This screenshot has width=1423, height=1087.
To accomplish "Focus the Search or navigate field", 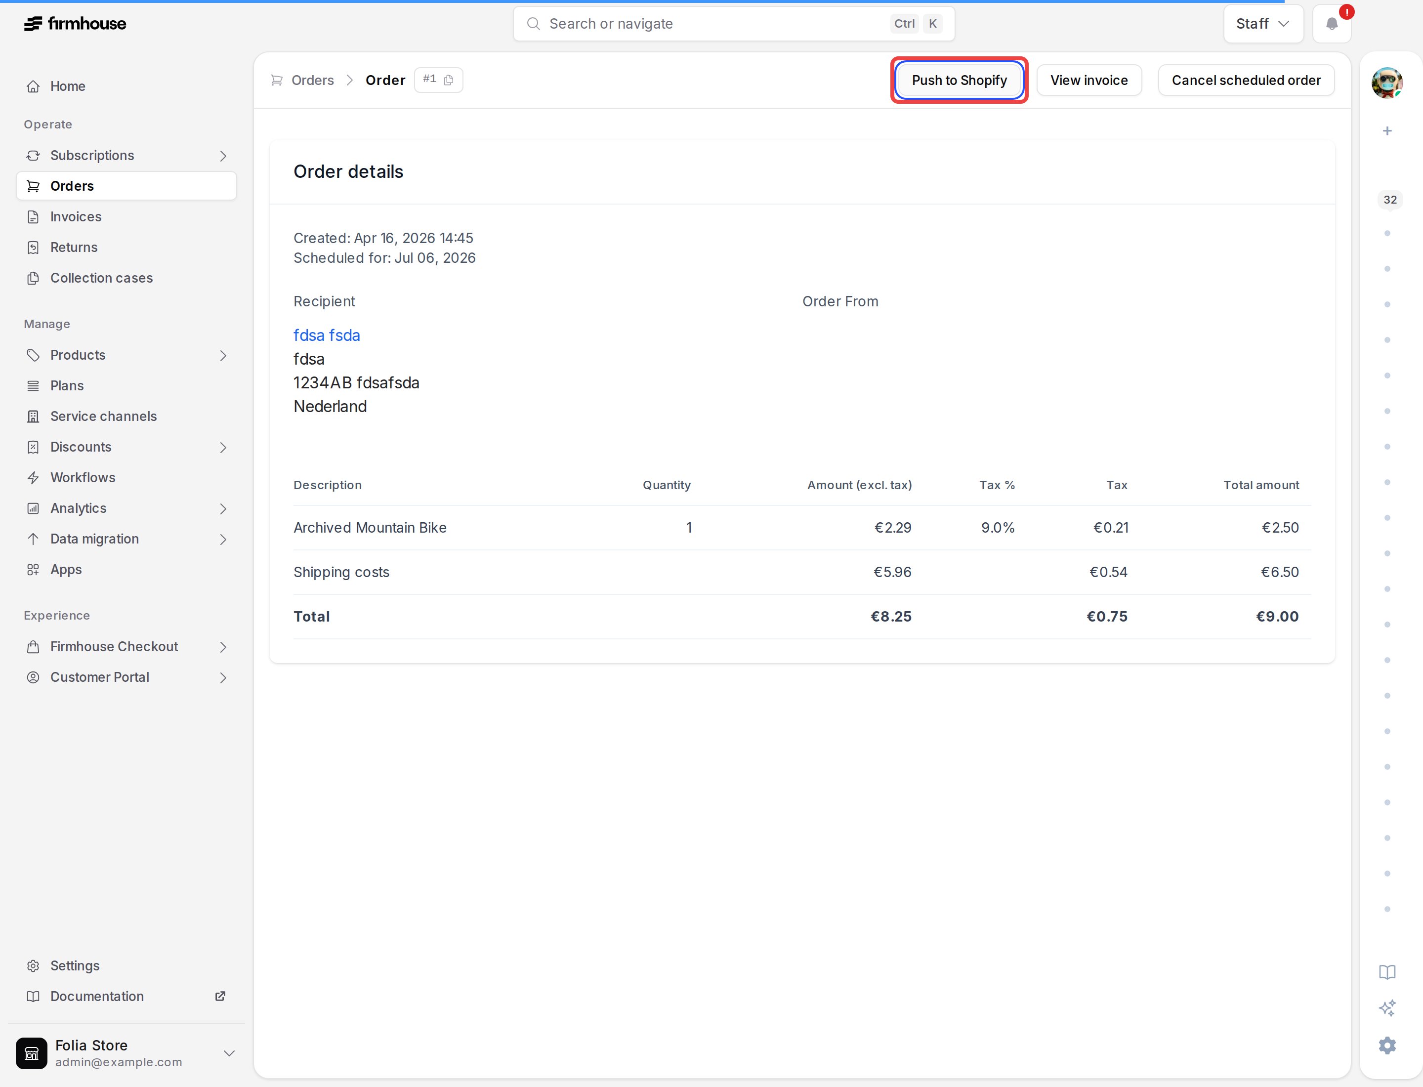I will 734,24.
